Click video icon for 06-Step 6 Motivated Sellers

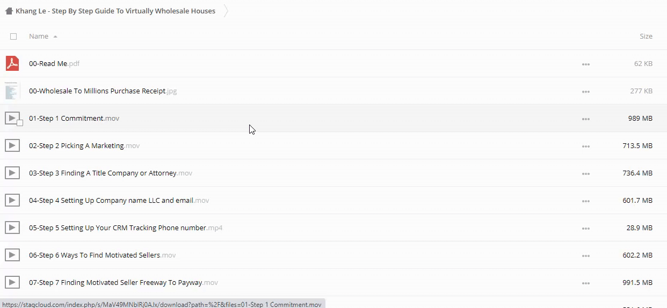(12, 255)
